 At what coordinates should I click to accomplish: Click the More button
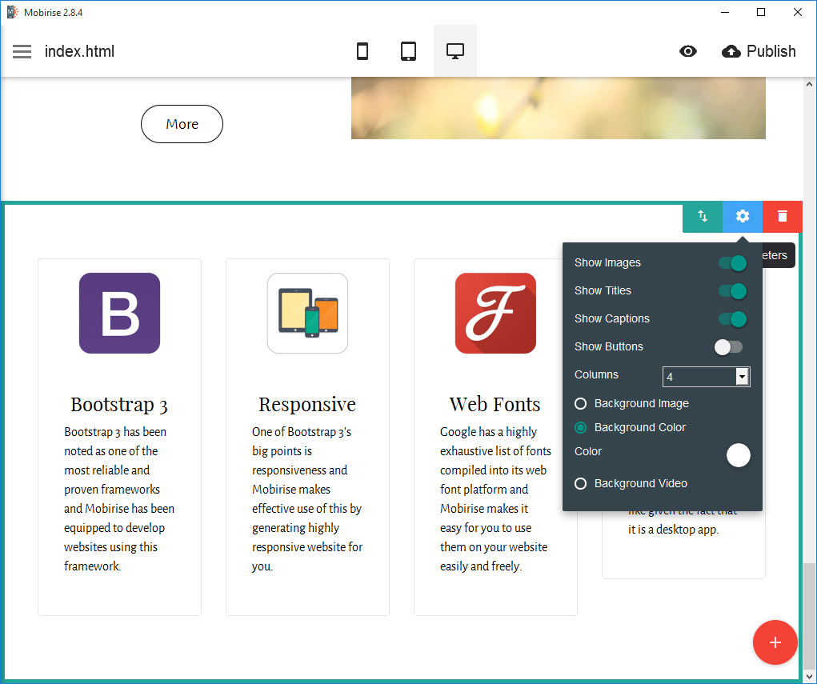[182, 124]
